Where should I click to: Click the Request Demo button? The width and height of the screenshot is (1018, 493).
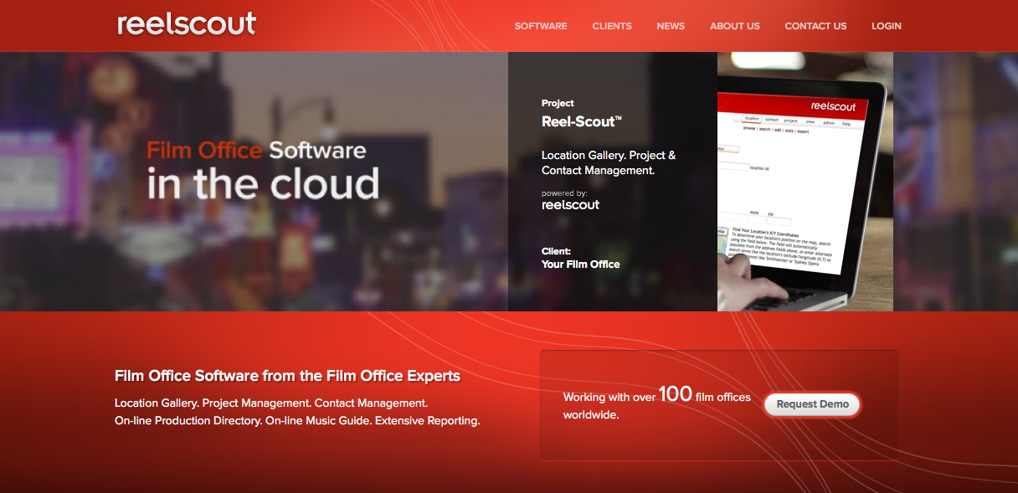point(812,404)
